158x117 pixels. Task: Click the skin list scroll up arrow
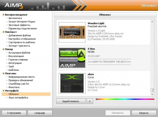[152, 22]
